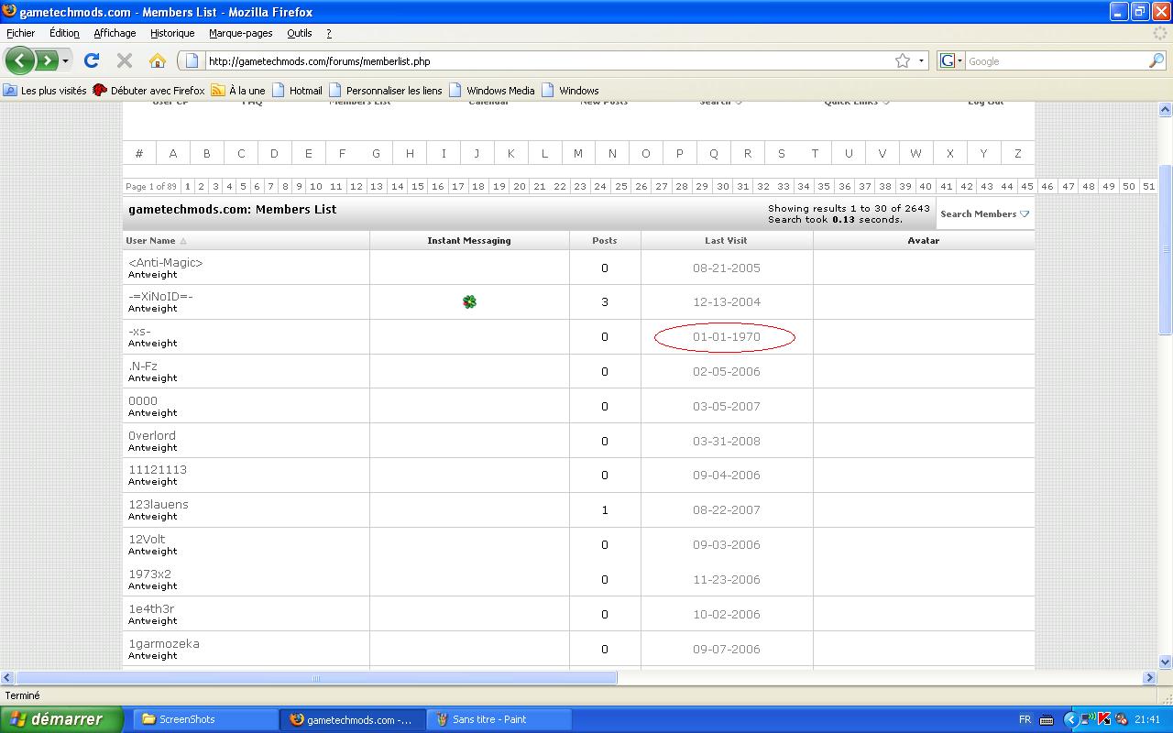Open the Google search engine selector

tap(950, 61)
